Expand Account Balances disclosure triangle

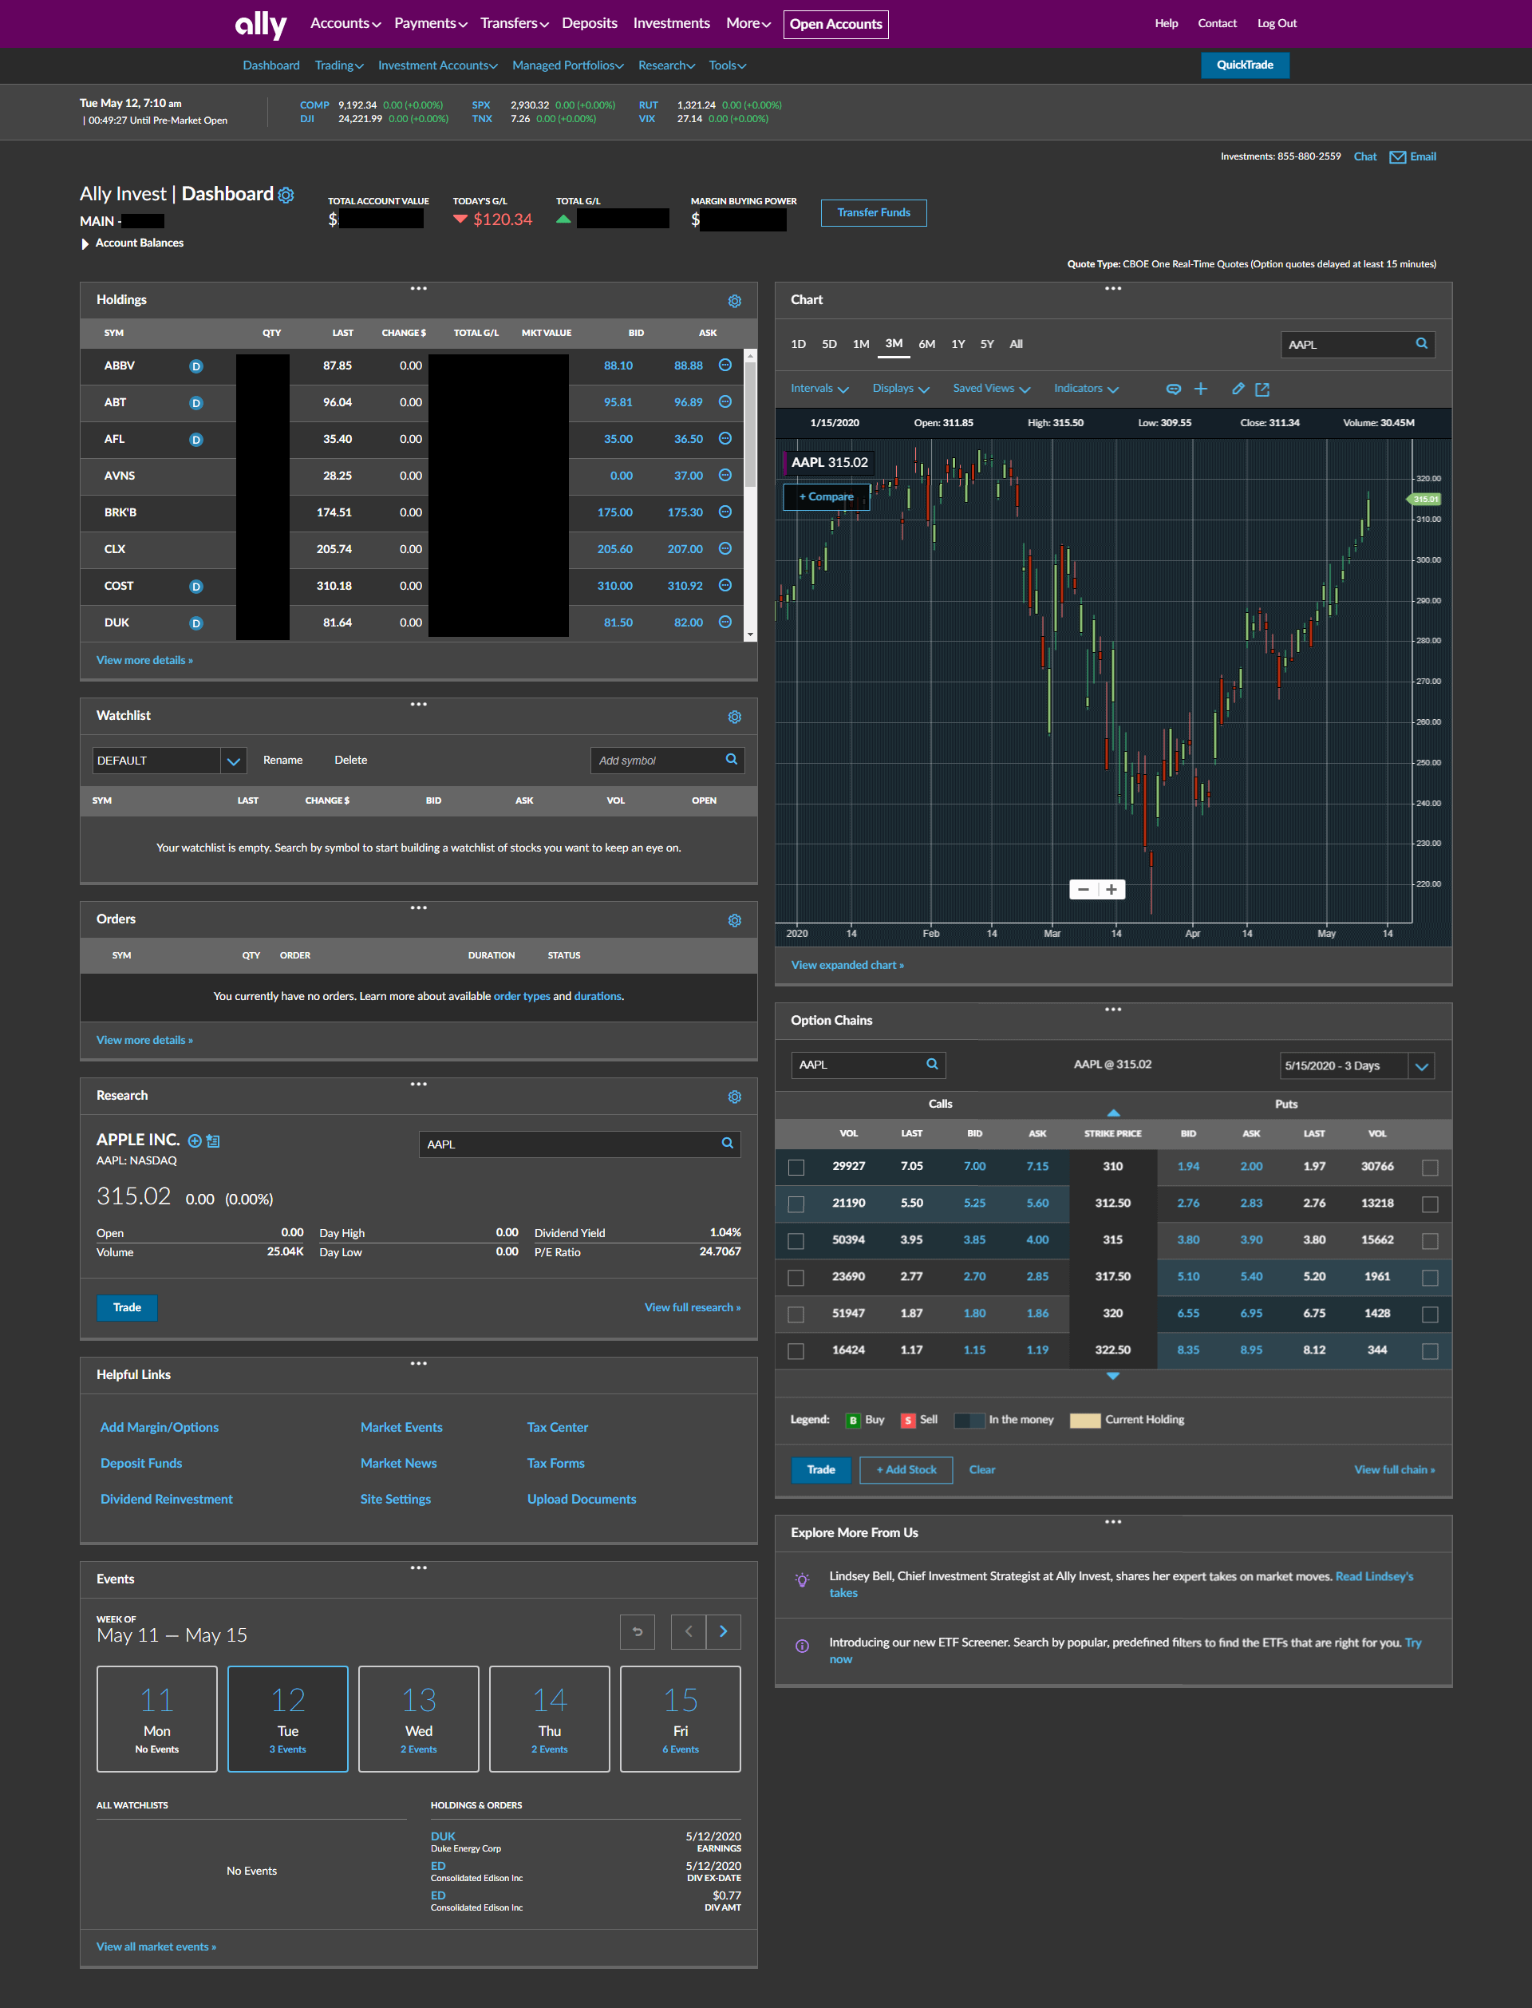coord(85,243)
